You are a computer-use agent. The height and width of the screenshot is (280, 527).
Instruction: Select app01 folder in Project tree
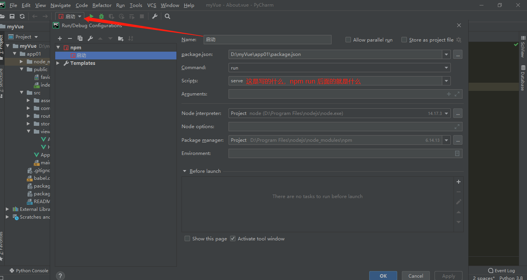tap(33, 54)
